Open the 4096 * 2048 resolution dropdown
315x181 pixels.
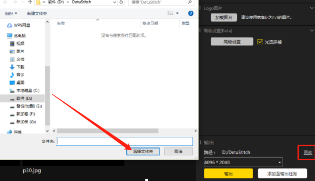[x=243, y=162]
